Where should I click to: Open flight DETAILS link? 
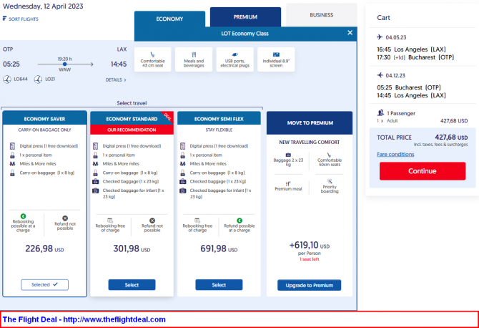(x=116, y=80)
